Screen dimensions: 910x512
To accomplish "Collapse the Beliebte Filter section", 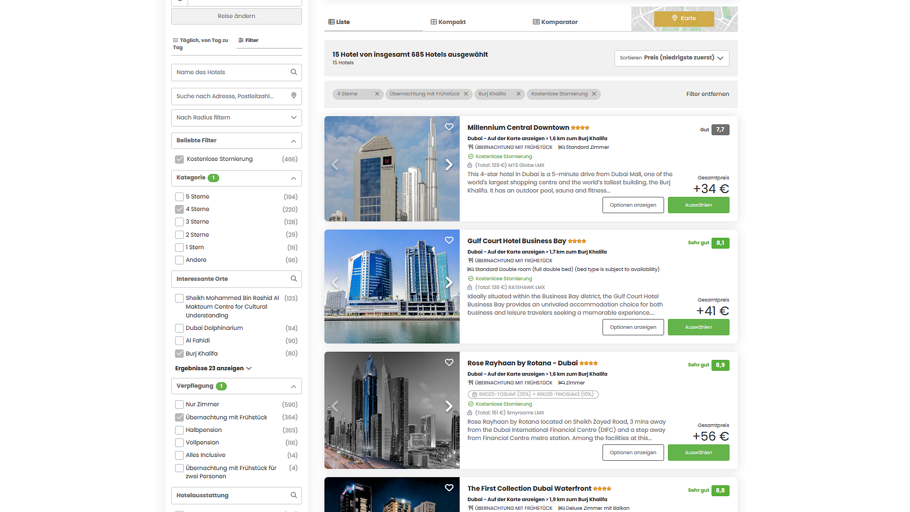I will (293, 141).
